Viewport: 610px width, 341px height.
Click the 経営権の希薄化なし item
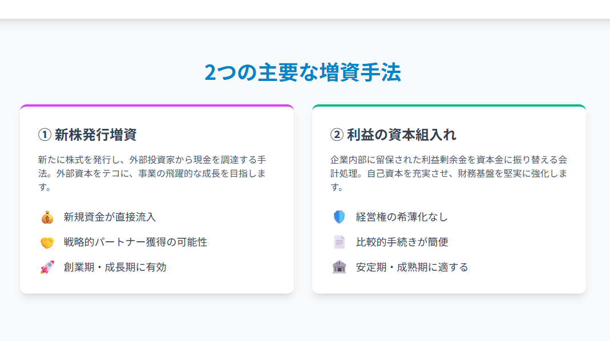(x=402, y=217)
